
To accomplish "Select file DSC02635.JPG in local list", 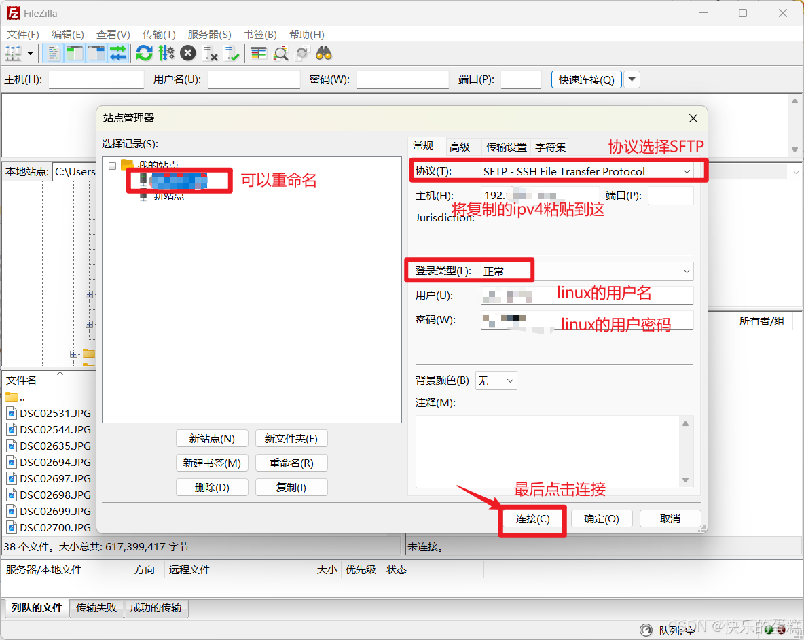I will pyautogui.click(x=50, y=446).
